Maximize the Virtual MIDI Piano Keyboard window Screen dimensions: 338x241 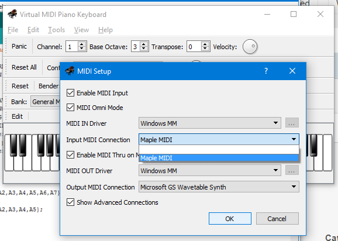(294, 14)
